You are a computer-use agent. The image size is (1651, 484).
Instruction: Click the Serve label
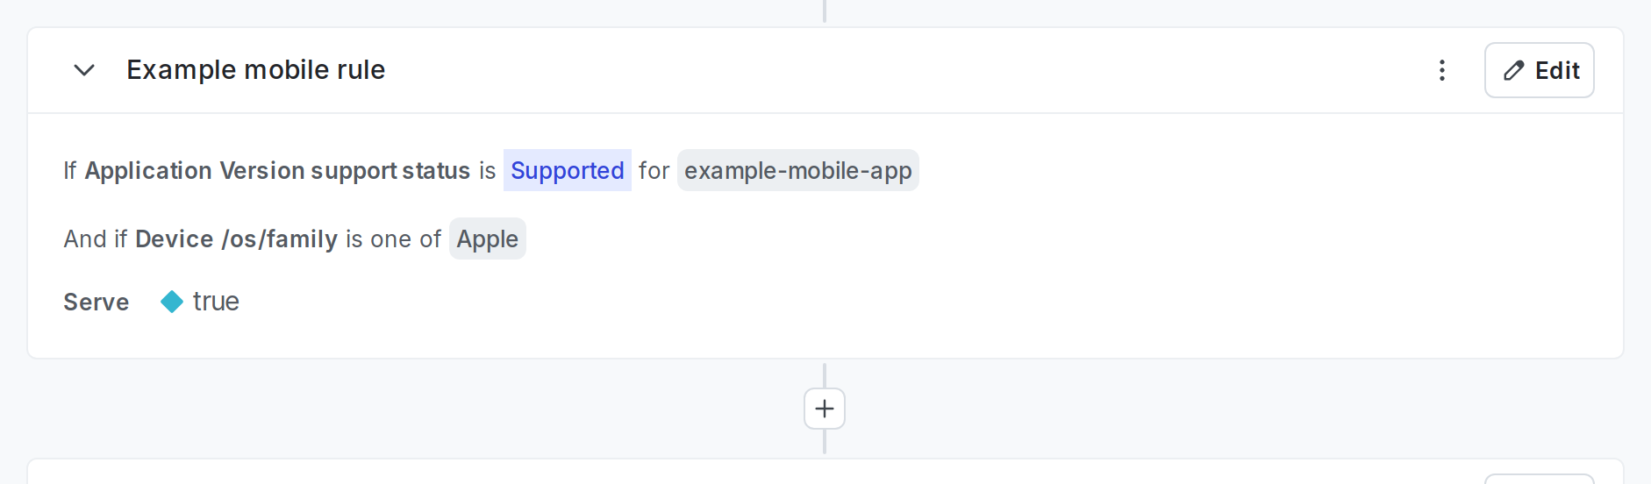[x=96, y=302]
